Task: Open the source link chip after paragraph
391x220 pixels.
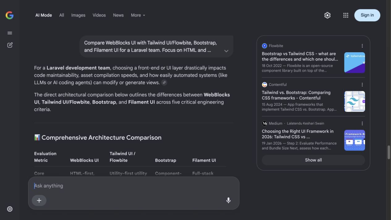Action: (164, 82)
